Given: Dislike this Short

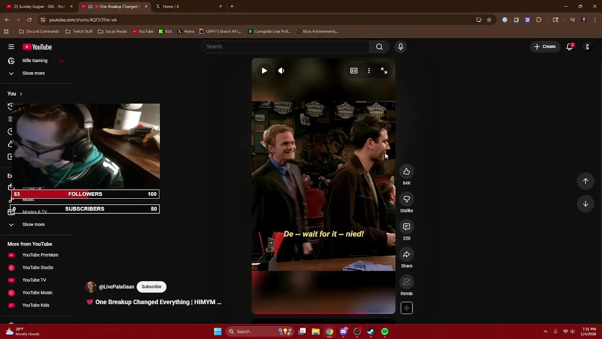Looking at the screenshot, I should click(x=406, y=199).
